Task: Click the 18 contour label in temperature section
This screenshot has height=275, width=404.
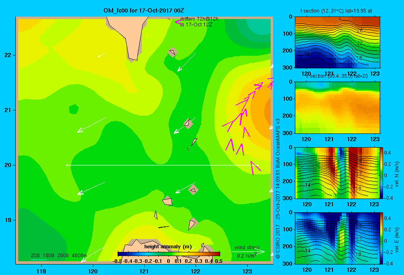Action: [x=359, y=58]
